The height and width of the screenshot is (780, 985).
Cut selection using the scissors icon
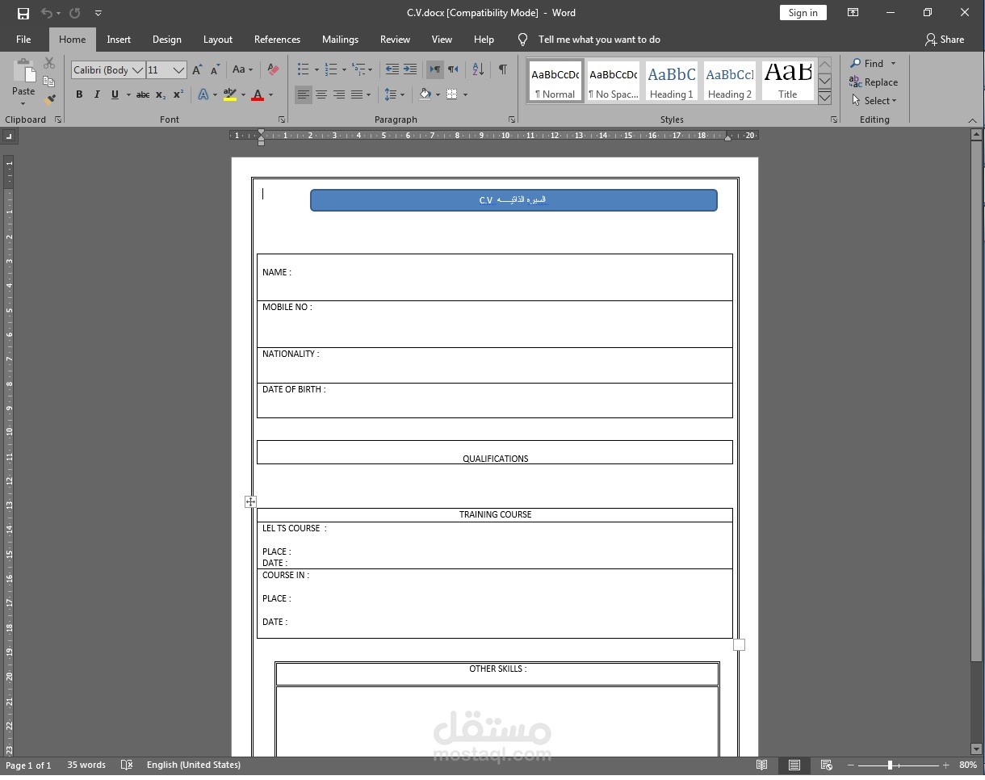(x=49, y=63)
